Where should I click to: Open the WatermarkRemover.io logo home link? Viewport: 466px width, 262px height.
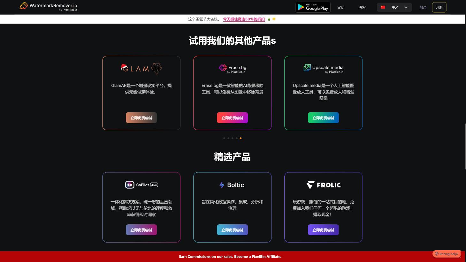[48, 7]
